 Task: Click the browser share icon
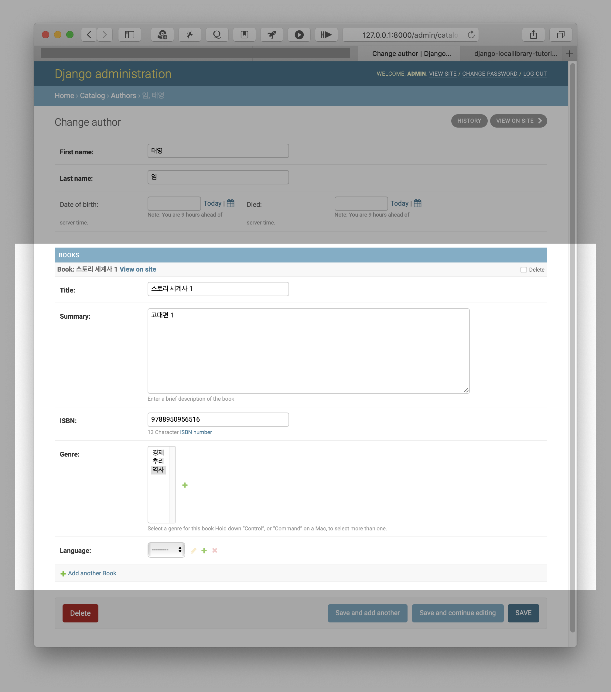click(x=533, y=35)
